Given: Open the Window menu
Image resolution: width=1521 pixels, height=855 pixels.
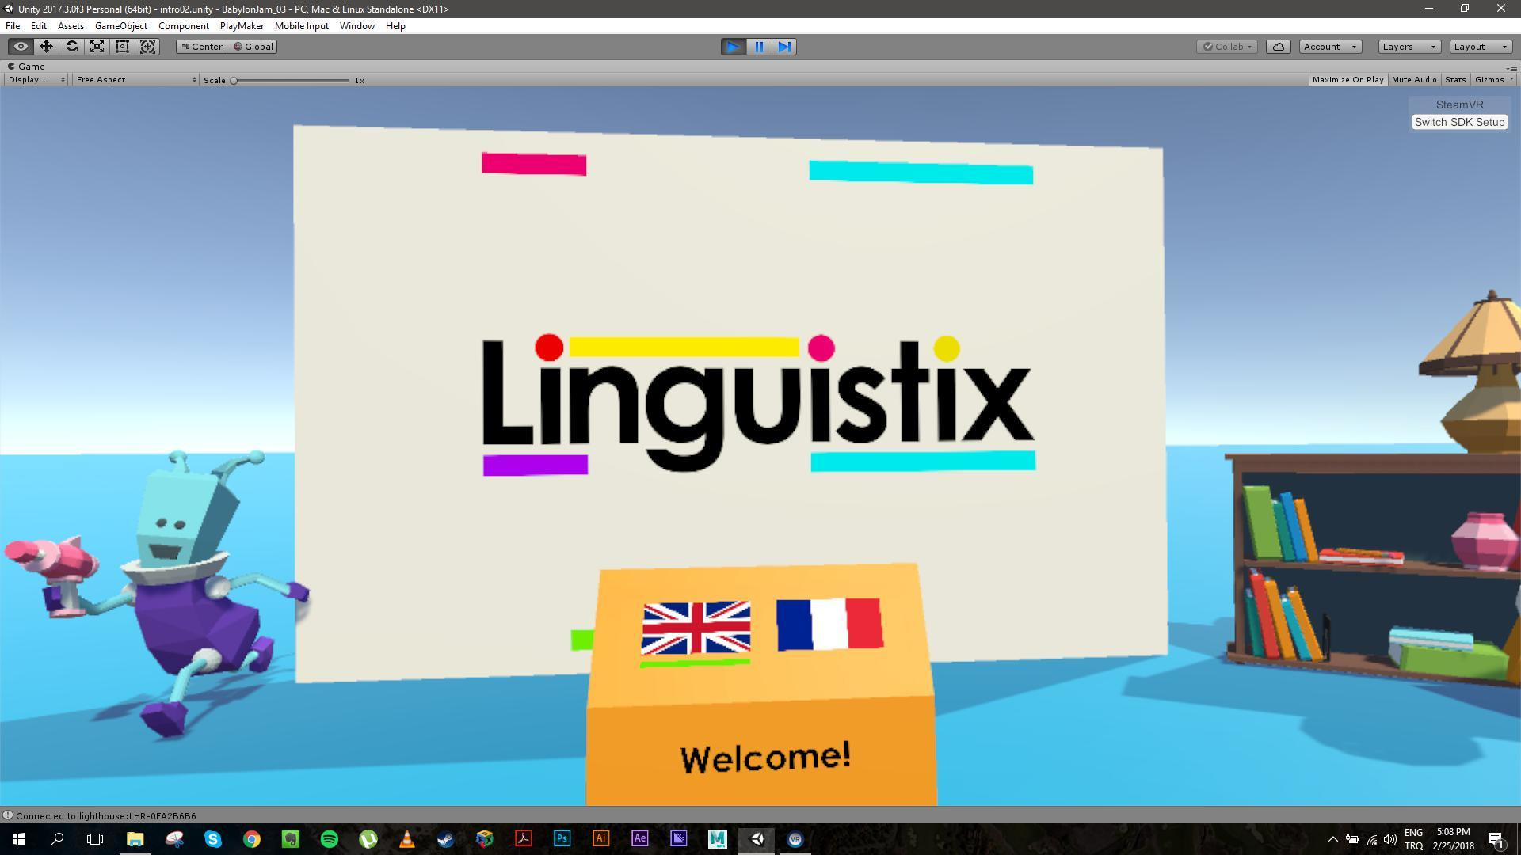Looking at the screenshot, I should click(356, 26).
